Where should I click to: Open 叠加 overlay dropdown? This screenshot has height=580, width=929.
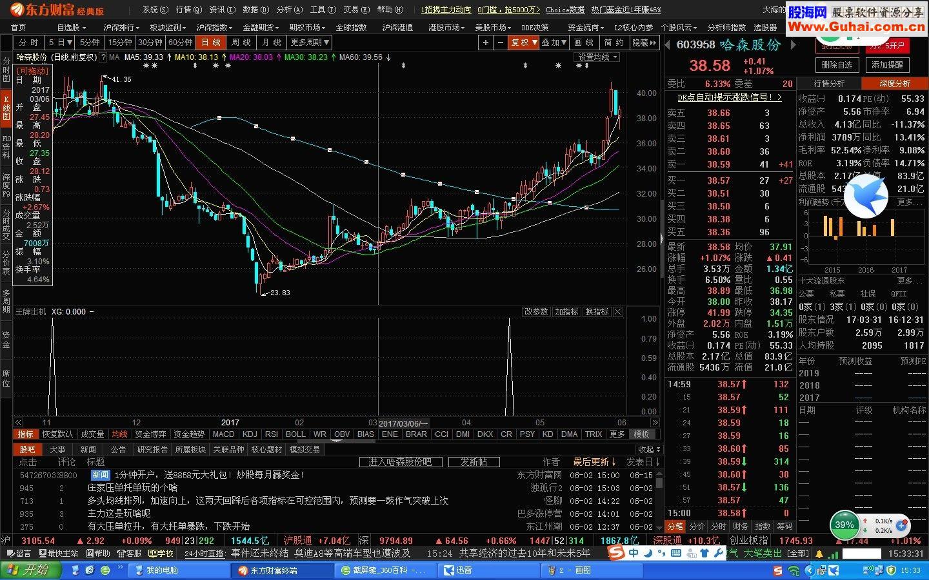pyautogui.click(x=554, y=42)
